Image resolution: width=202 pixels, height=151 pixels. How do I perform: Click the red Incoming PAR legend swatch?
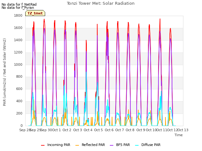coord(43,145)
